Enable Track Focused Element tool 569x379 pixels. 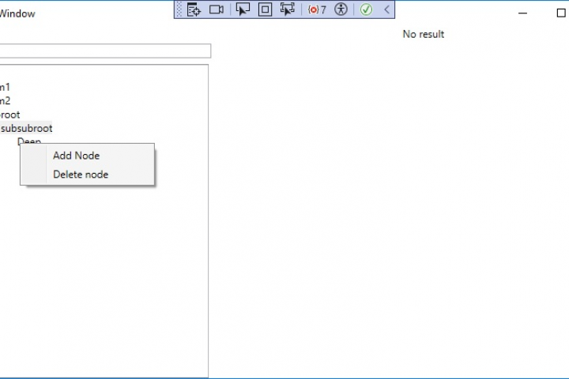[x=288, y=9]
